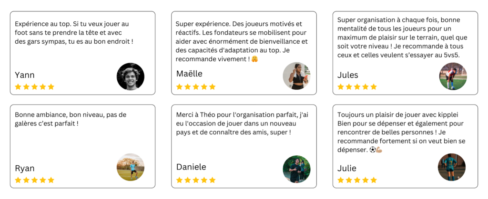
Task: Select Daniele's circular profile picture
Action: [296, 169]
